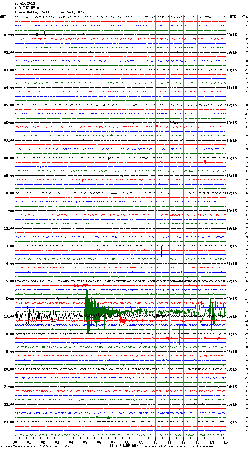Click the YLA EHZ WY 01 station title
Screen dimensions: 249x450
28,8
